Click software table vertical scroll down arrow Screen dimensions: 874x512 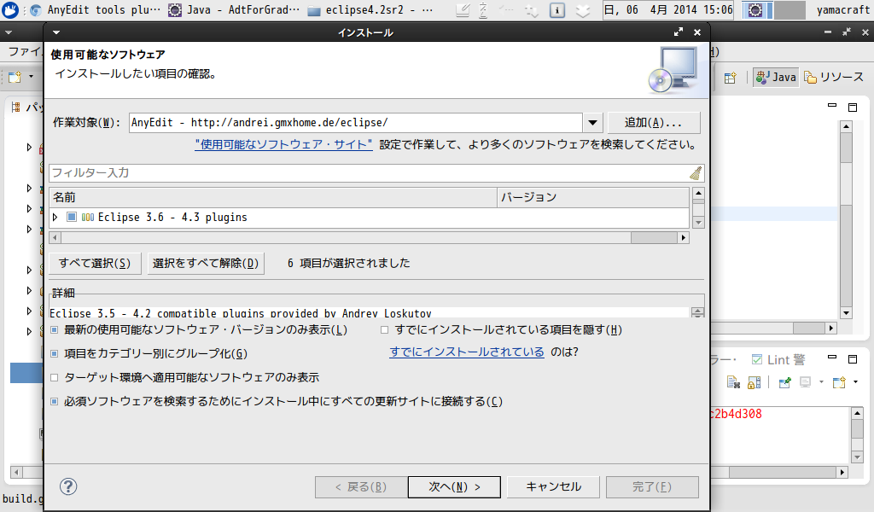[x=698, y=223]
